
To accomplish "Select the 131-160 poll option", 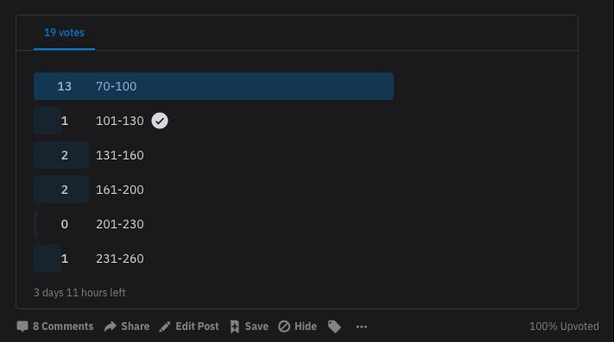I will (x=120, y=155).
